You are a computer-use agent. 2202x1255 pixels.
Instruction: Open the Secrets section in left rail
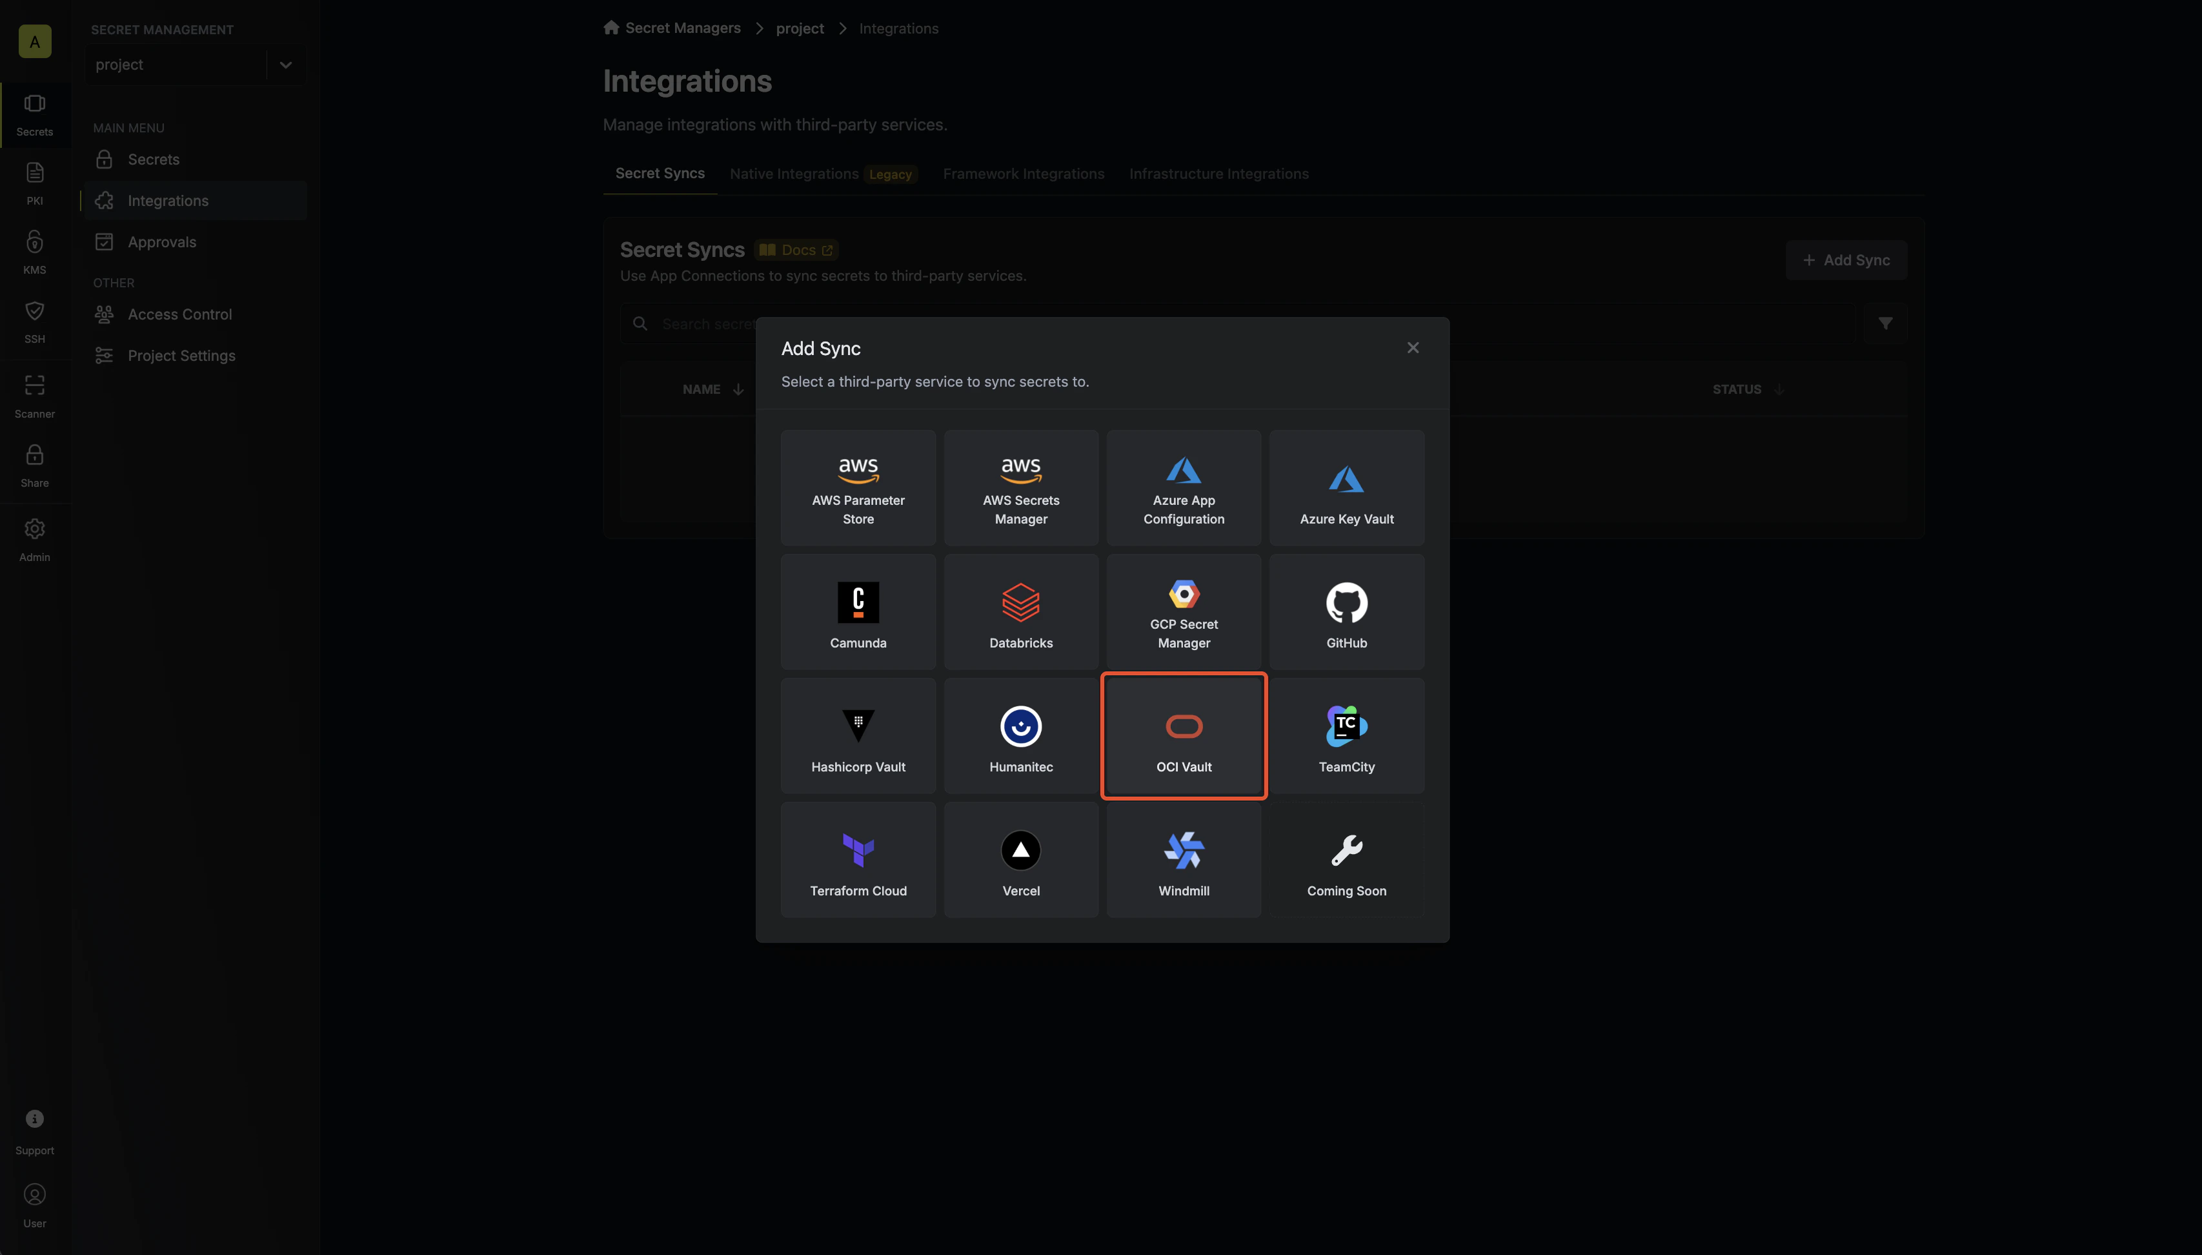click(x=34, y=116)
